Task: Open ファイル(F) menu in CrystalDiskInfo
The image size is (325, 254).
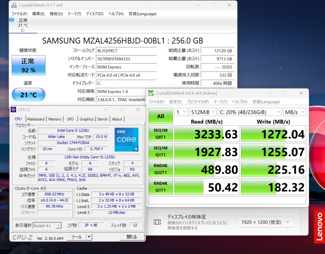Action: click(19, 14)
